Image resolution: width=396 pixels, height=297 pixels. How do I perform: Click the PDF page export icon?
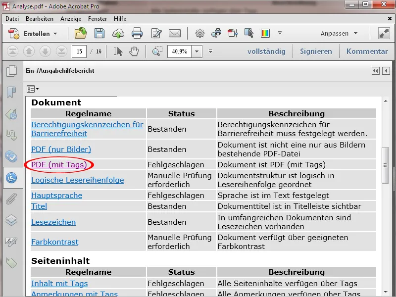[233, 33]
